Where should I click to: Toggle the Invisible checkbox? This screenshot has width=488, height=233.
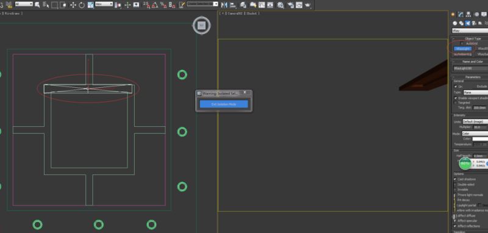coord(455,190)
